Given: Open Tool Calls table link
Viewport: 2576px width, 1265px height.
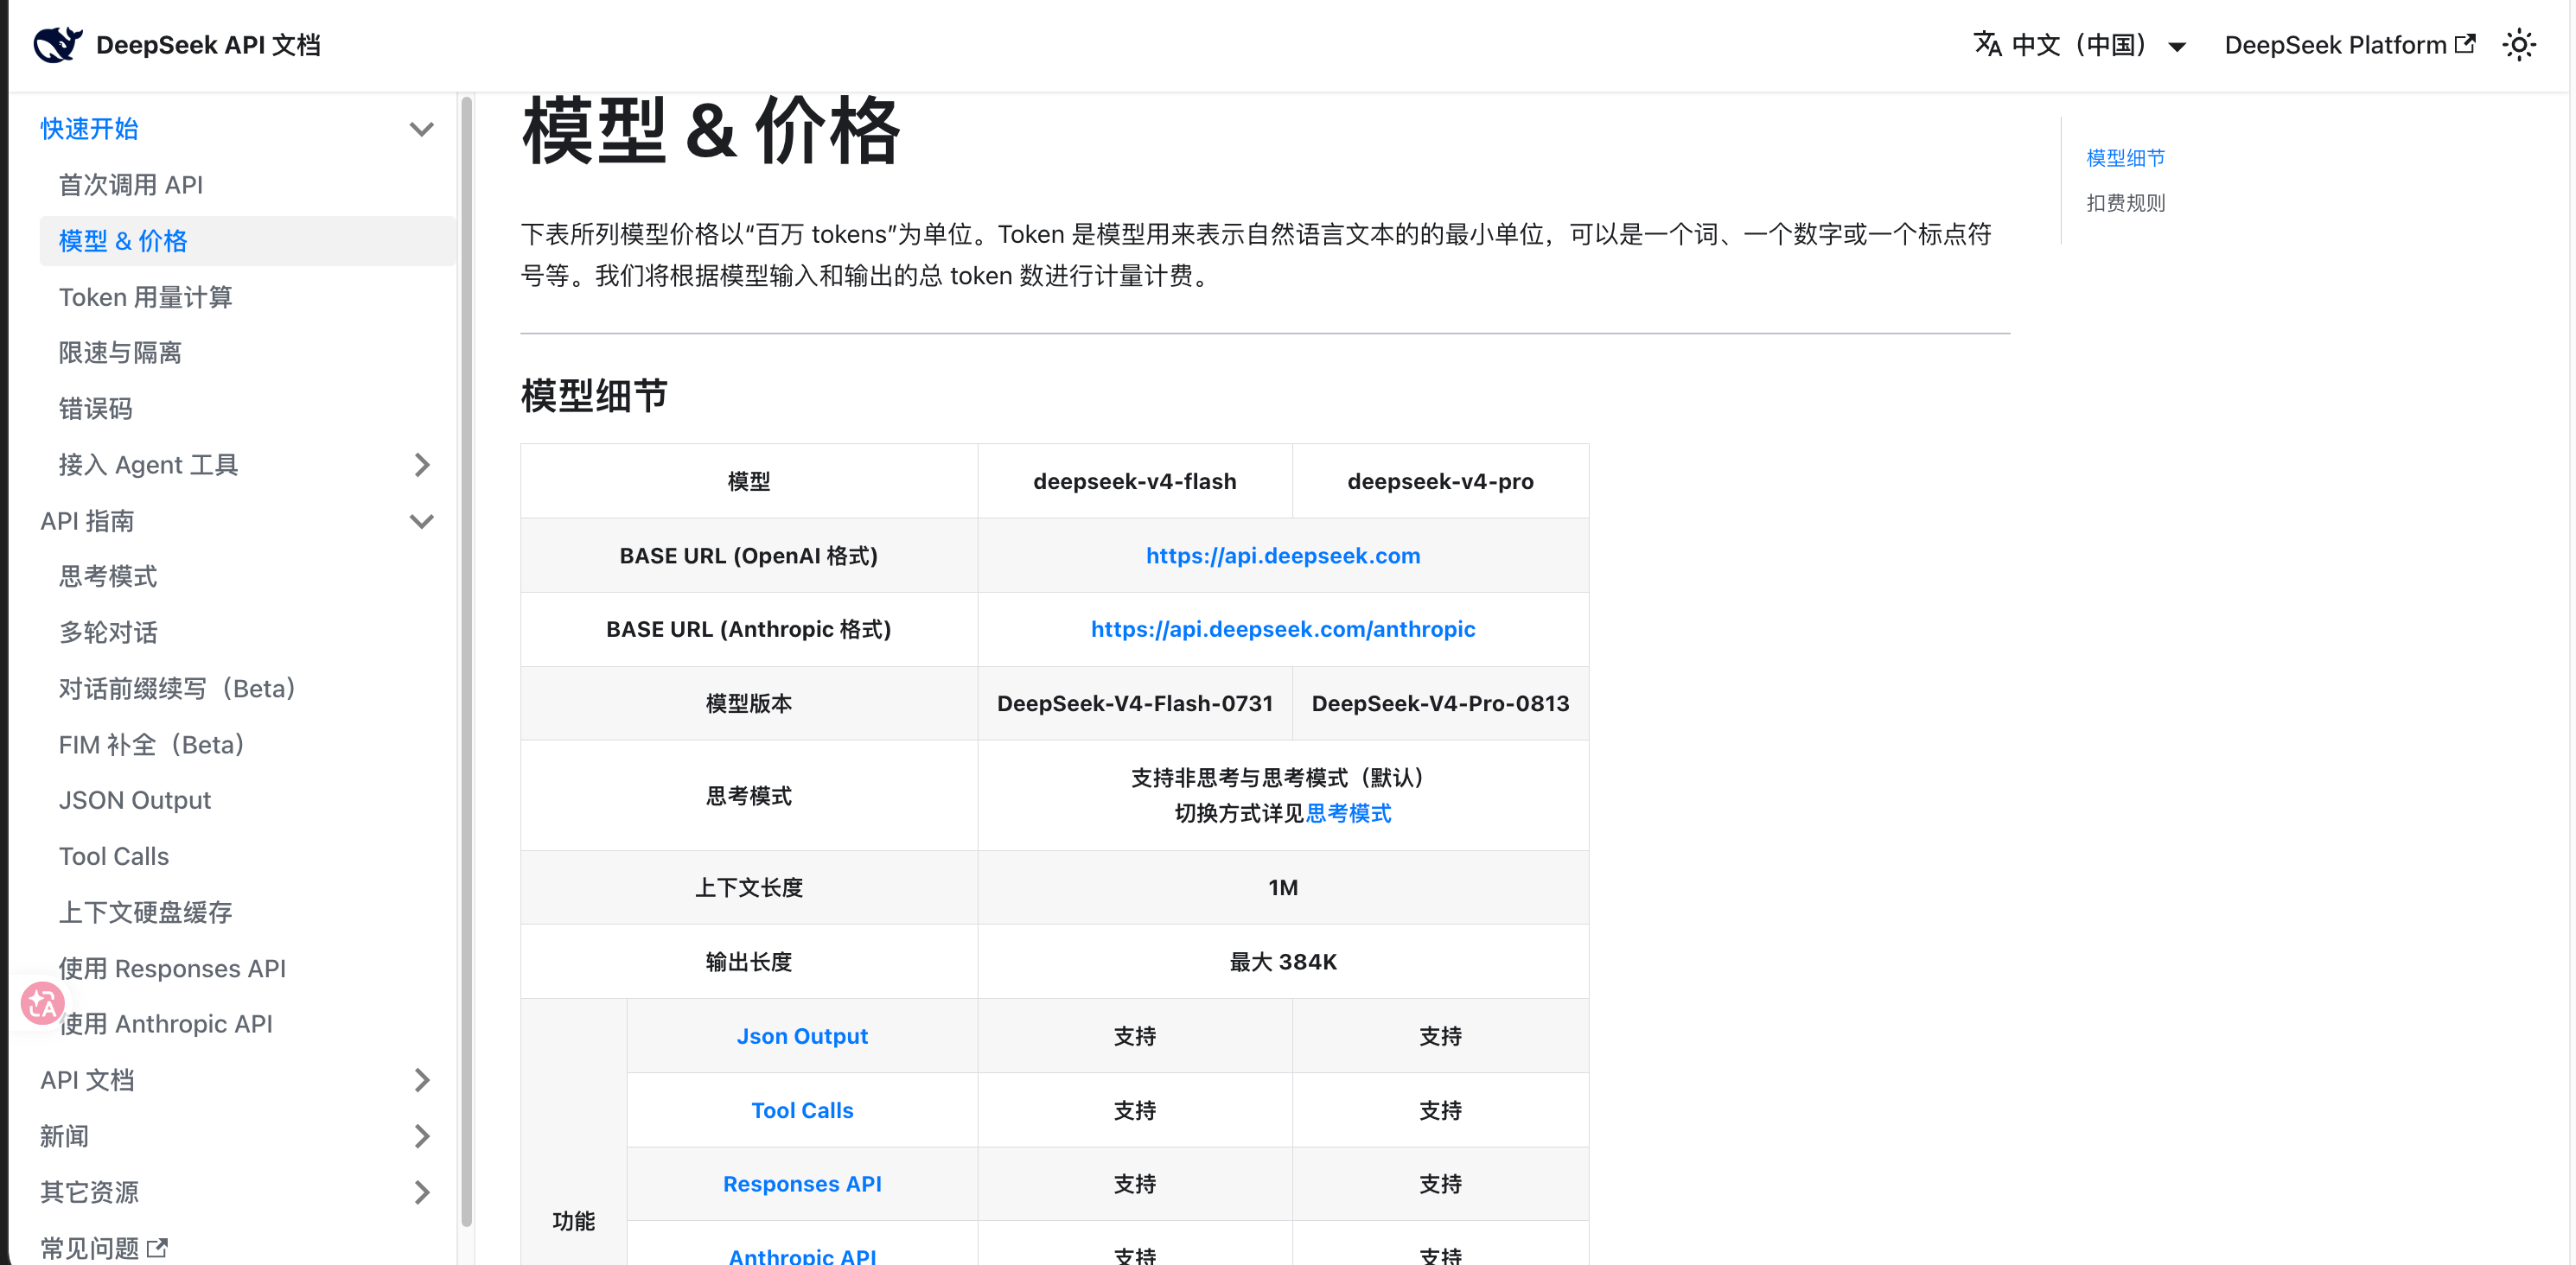Looking at the screenshot, I should point(802,1110).
